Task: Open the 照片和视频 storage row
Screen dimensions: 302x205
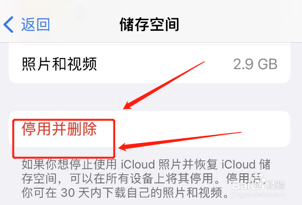Action: 150,64
